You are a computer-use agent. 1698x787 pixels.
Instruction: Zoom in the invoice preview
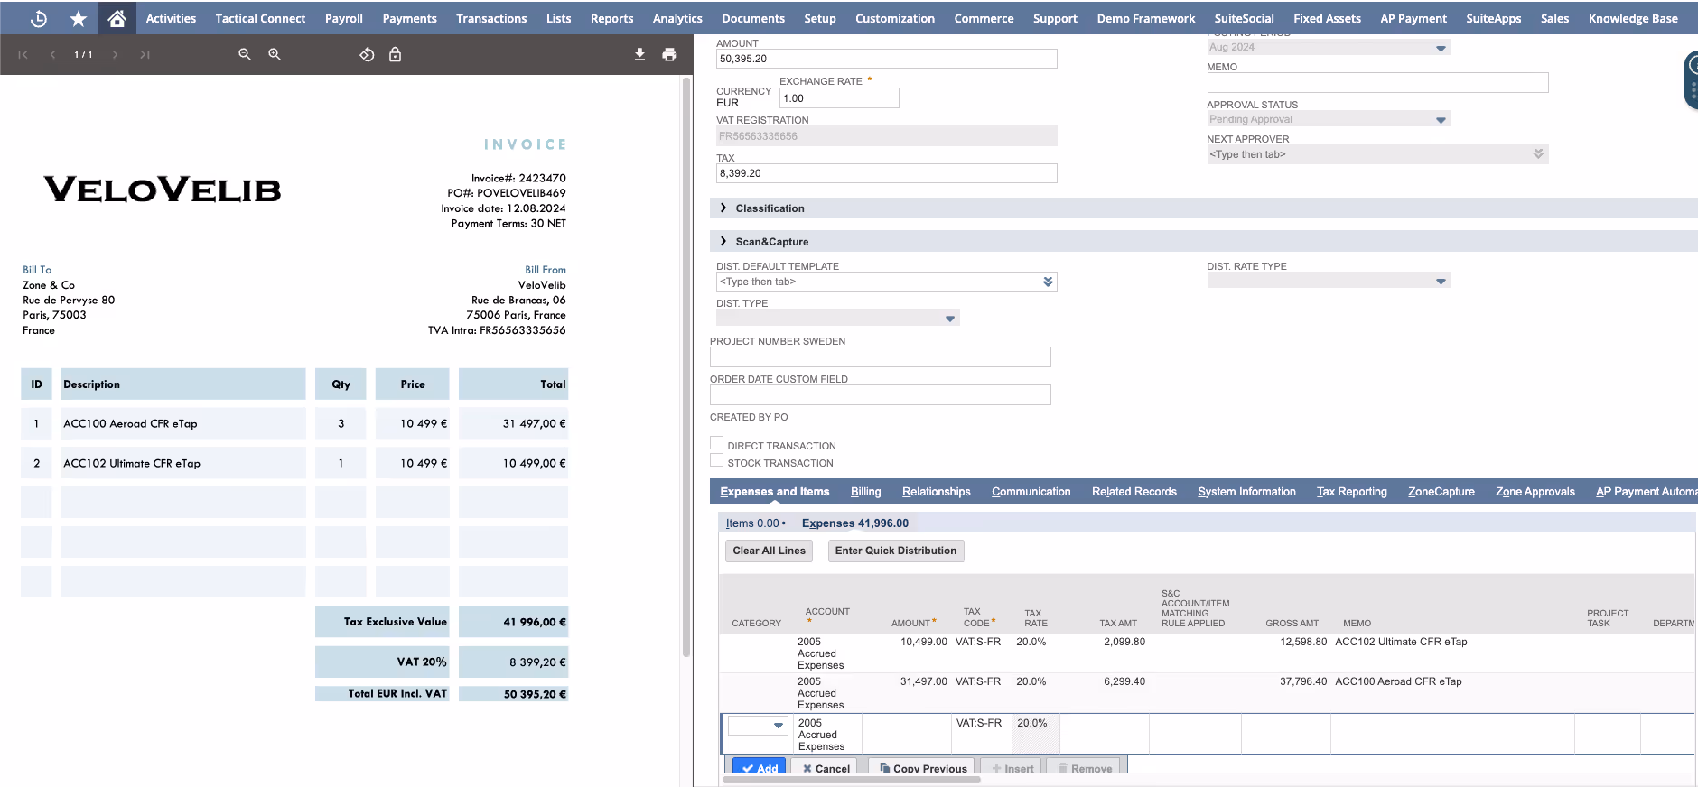click(x=275, y=55)
